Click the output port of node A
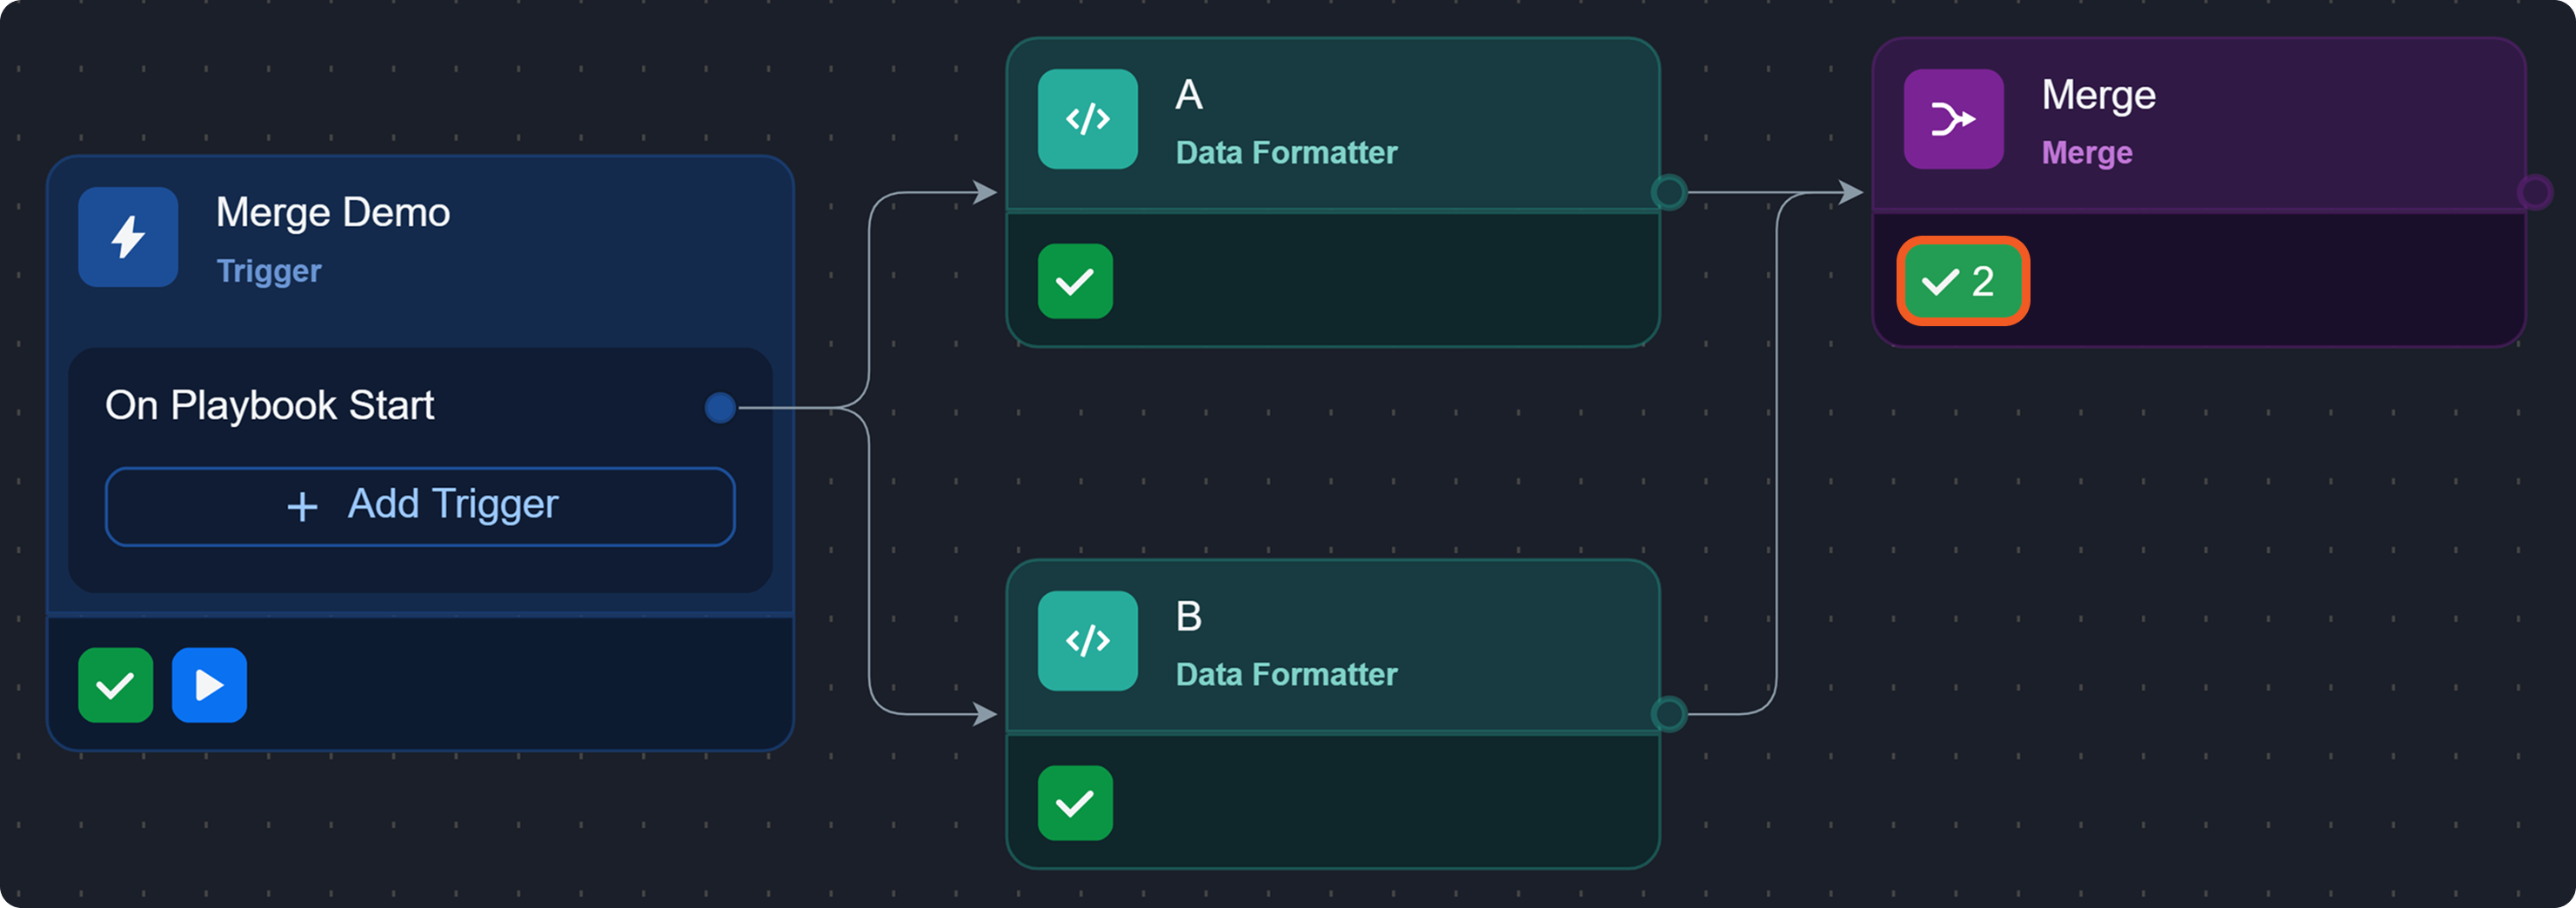This screenshot has width=2576, height=908. pos(1669,192)
